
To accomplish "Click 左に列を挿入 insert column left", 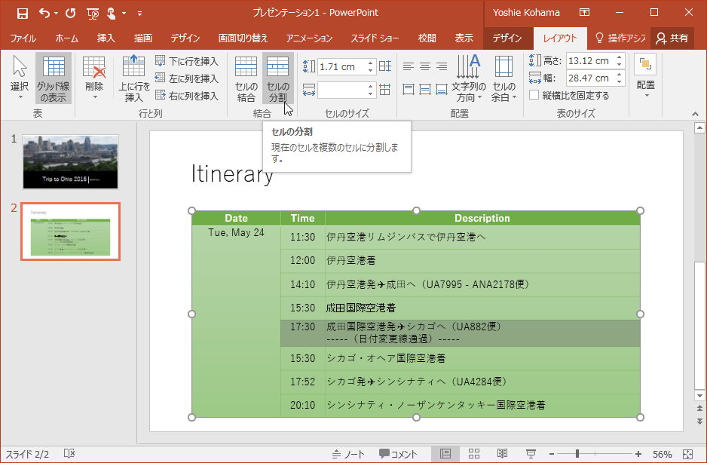I will point(187,78).
